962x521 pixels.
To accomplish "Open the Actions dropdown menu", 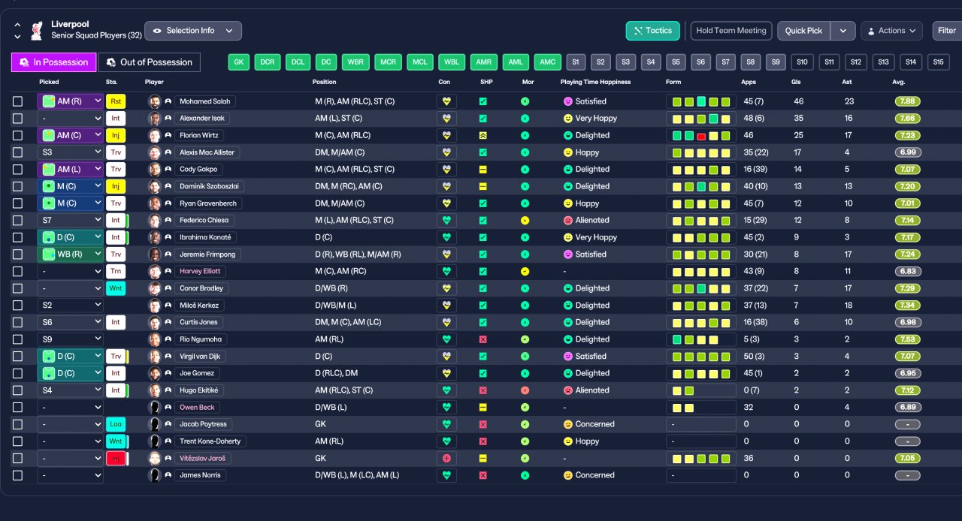I will click(891, 31).
